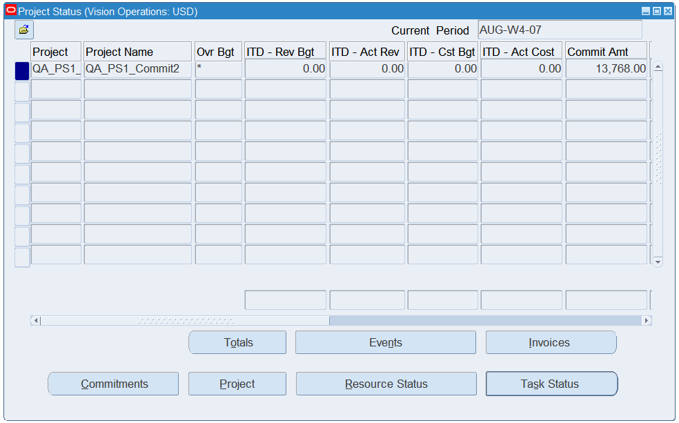Image resolution: width=679 pixels, height=423 pixels.
Task: Open the folder tools icon
Action: [24, 30]
